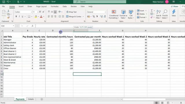This screenshot has width=185, height=104.
Task: Open Merge & Center dropdown arrow
Action: [83, 16]
